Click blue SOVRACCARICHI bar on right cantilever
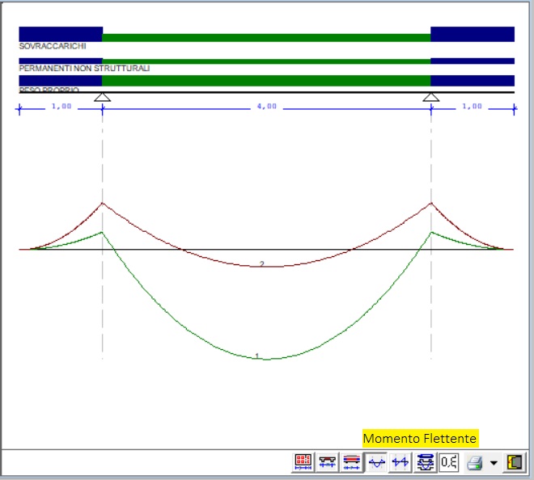 point(473,34)
